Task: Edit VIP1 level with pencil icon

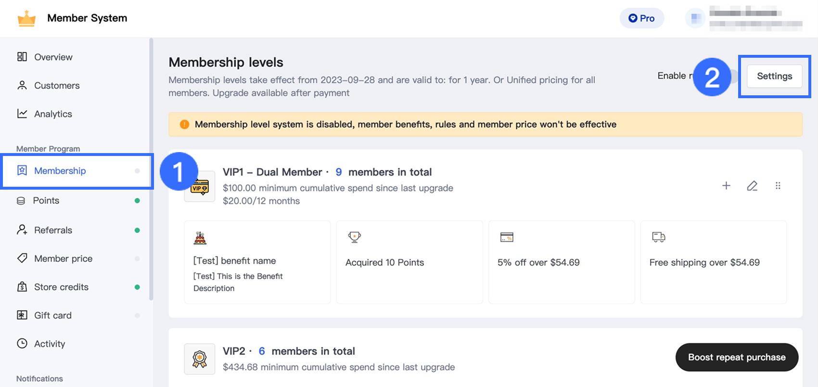Action: (752, 186)
